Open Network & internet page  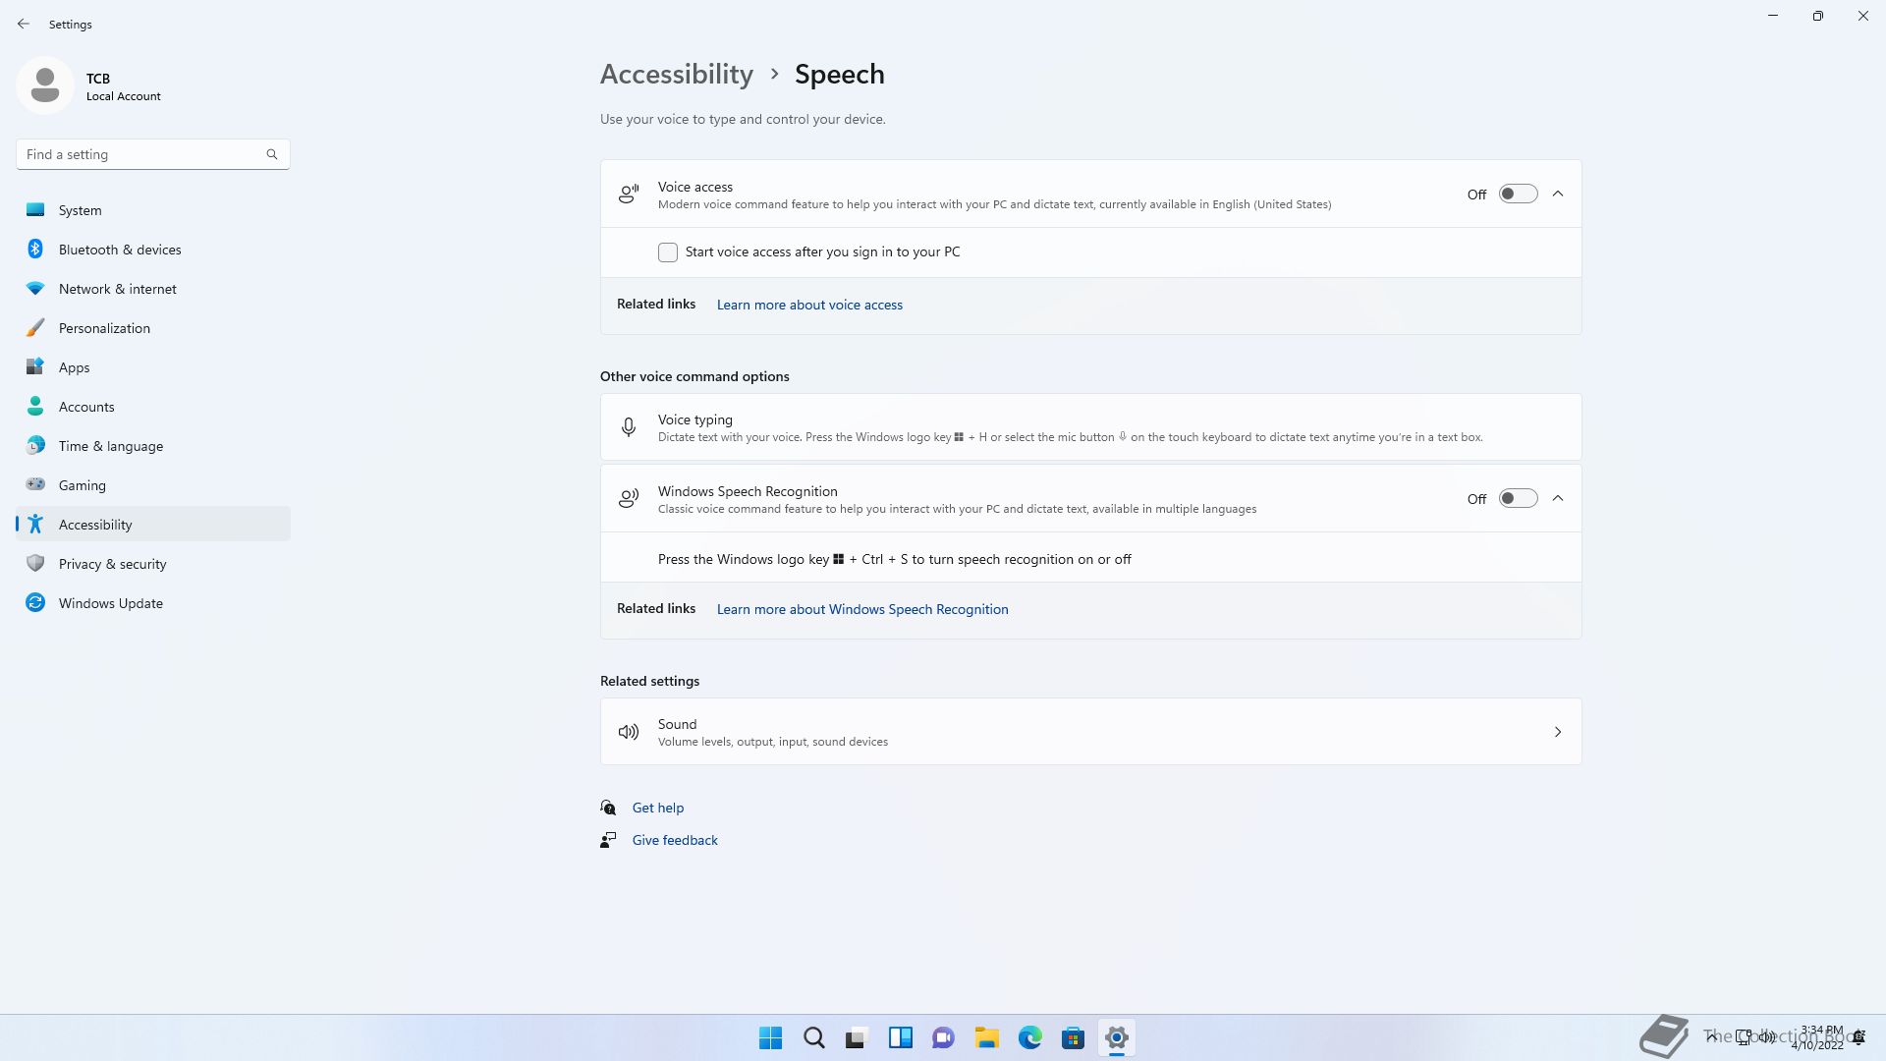pyautogui.click(x=153, y=289)
